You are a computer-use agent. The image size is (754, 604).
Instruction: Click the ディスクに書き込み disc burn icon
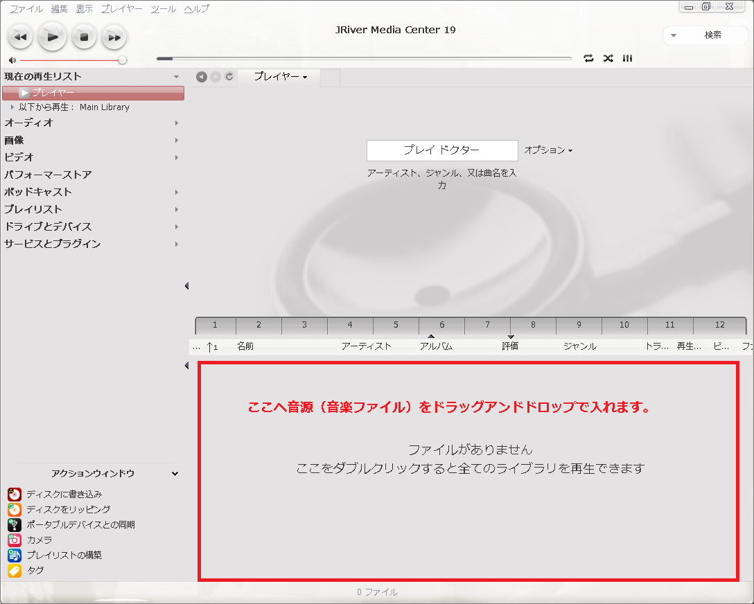(15, 494)
